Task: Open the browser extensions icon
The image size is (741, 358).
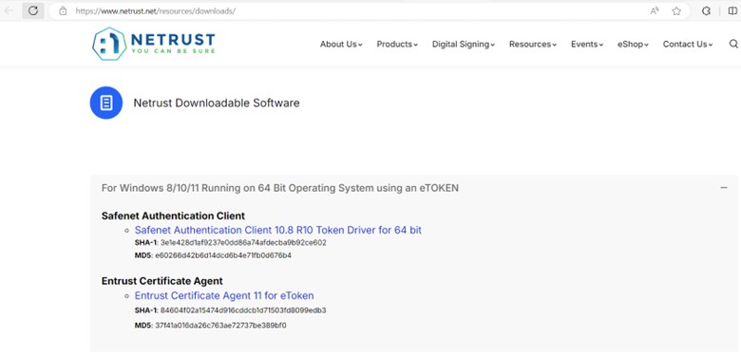Action: click(706, 10)
